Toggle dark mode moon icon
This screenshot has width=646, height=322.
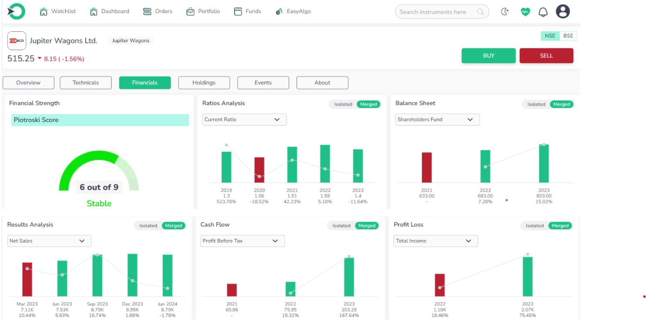pyautogui.click(x=505, y=12)
